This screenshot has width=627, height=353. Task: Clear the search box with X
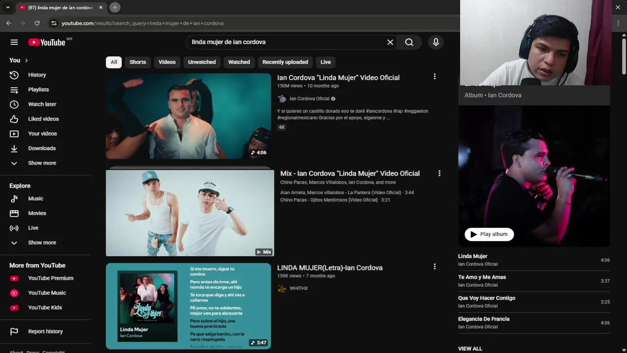click(x=390, y=42)
